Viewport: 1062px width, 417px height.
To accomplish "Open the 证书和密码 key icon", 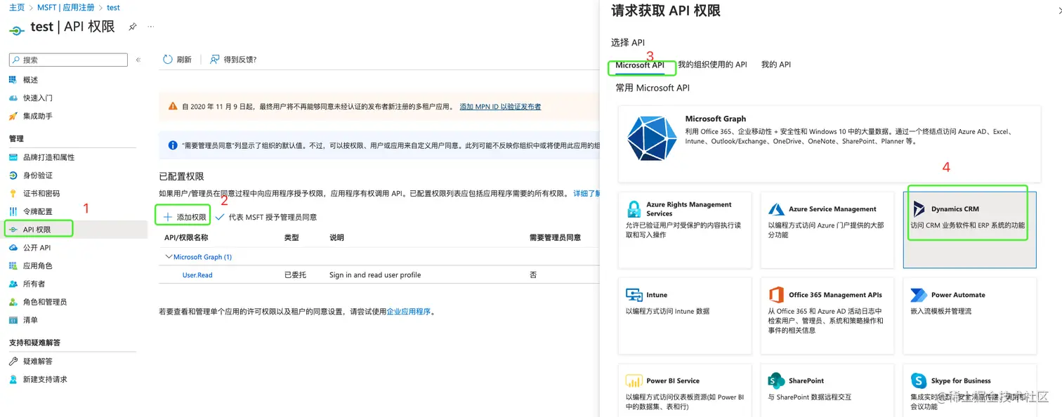I will pos(13,194).
